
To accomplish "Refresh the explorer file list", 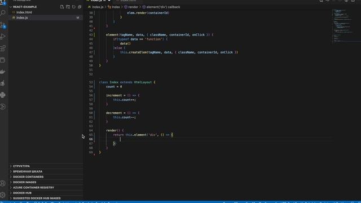I will (x=74, y=7).
